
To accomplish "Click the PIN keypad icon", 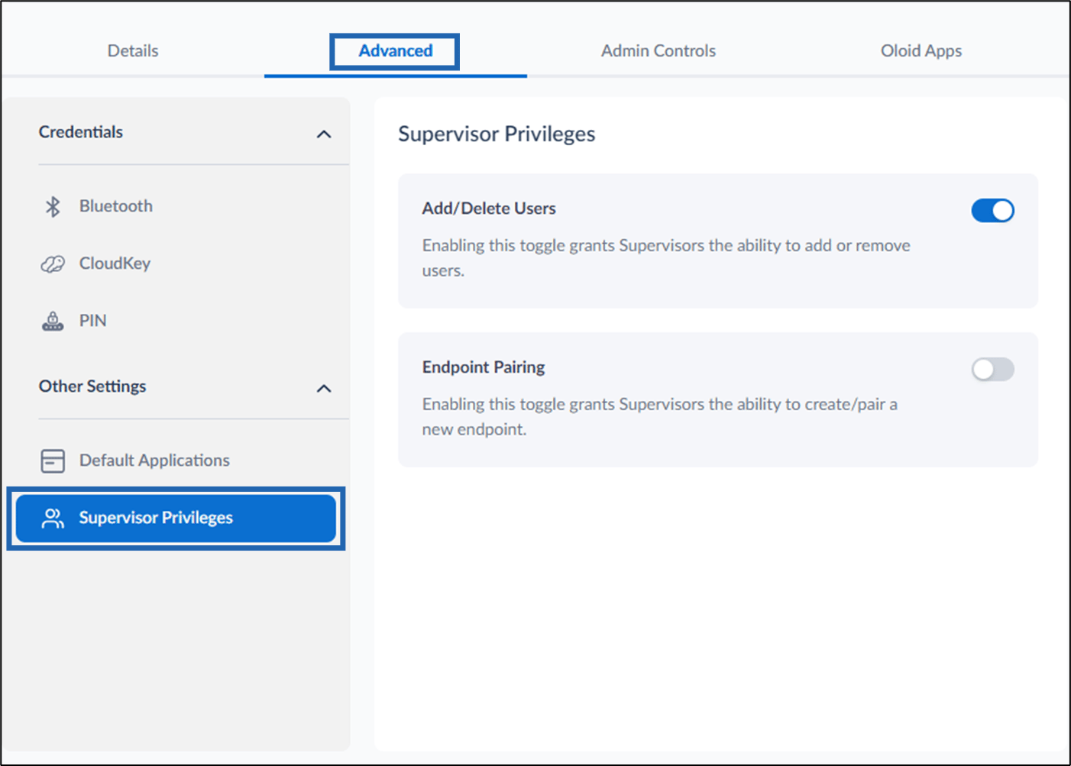I will coord(53,322).
